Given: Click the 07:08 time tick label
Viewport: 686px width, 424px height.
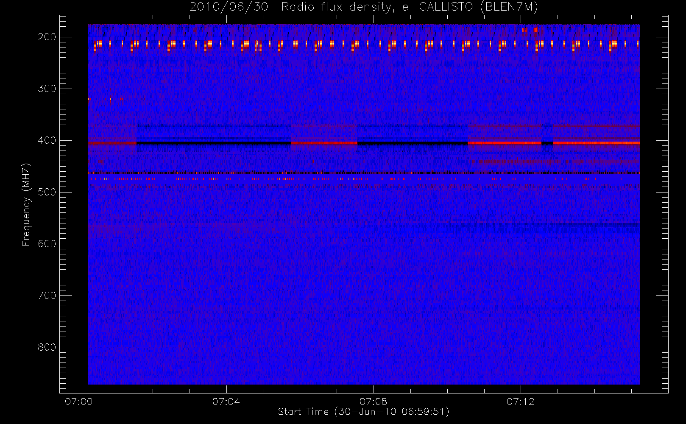Looking at the screenshot, I should pyautogui.click(x=373, y=402).
